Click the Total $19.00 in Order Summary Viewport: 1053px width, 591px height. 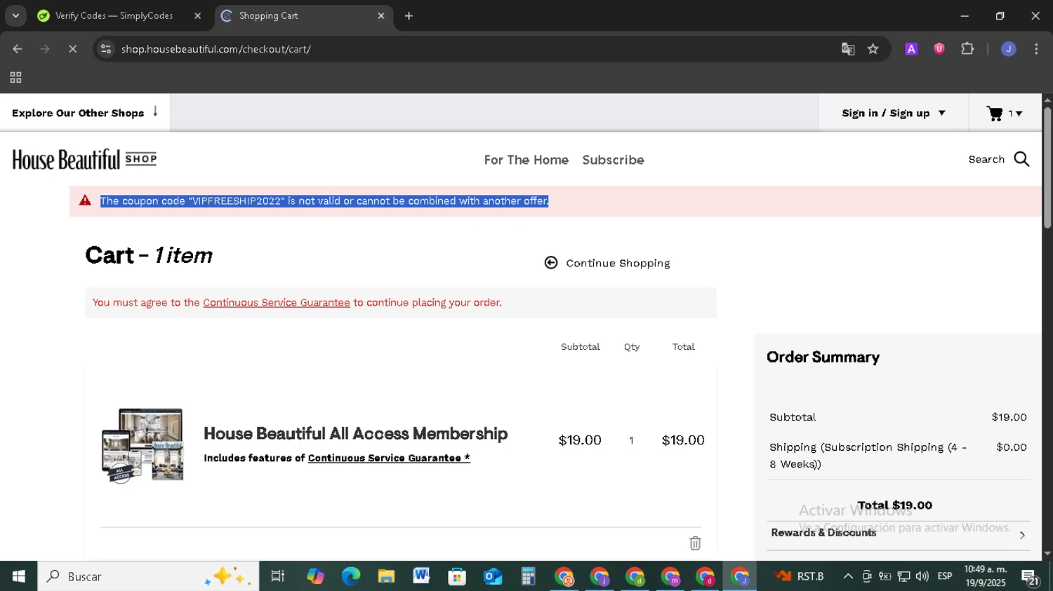click(x=895, y=505)
